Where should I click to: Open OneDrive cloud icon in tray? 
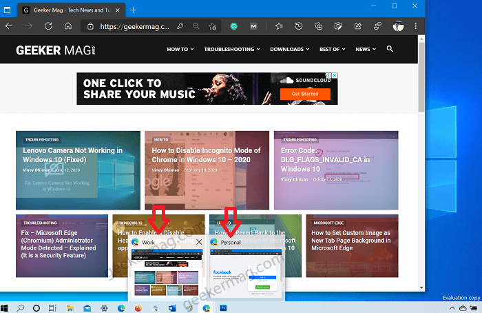point(463,308)
